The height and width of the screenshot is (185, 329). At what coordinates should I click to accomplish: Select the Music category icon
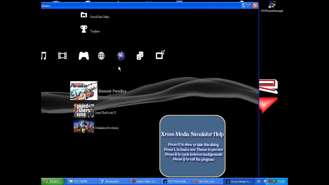(44, 56)
